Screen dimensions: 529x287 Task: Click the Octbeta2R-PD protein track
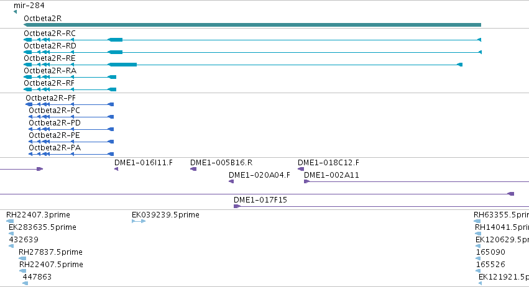71,129
